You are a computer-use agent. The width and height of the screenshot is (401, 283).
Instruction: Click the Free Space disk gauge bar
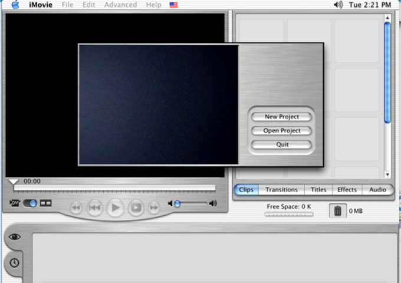[289, 214]
